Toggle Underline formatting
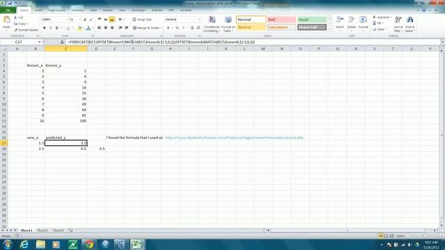The image size is (445, 250). click(x=57, y=28)
